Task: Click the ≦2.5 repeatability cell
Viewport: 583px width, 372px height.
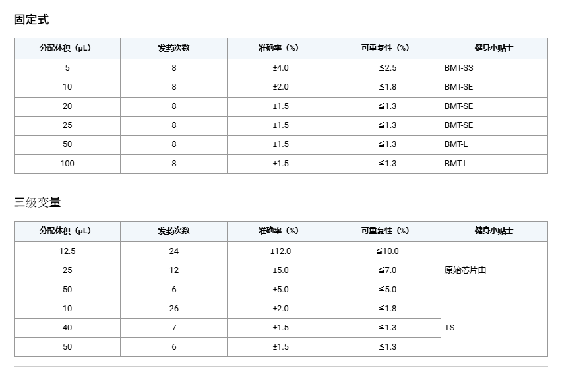Action: (387, 68)
